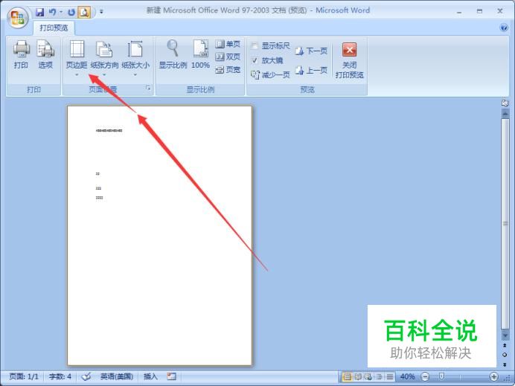515x386 pixels.
Task: Launch the page setup dialog box
Action: click(x=148, y=88)
